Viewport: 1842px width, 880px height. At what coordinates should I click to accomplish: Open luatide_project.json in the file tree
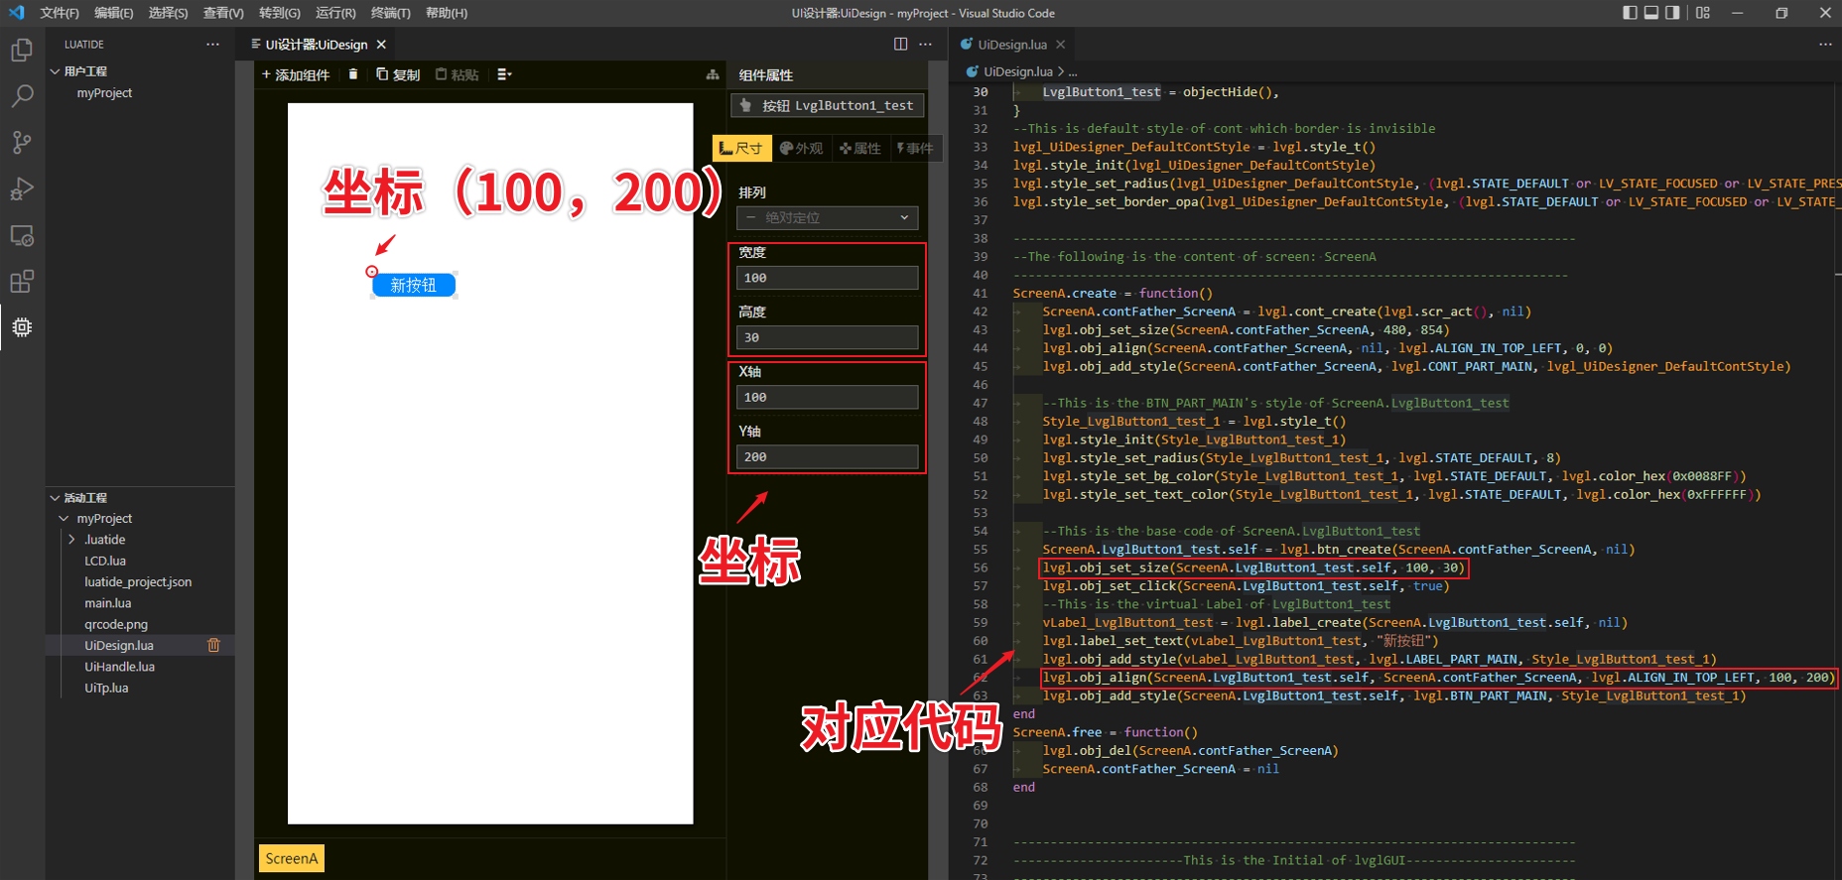click(x=138, y=582)
